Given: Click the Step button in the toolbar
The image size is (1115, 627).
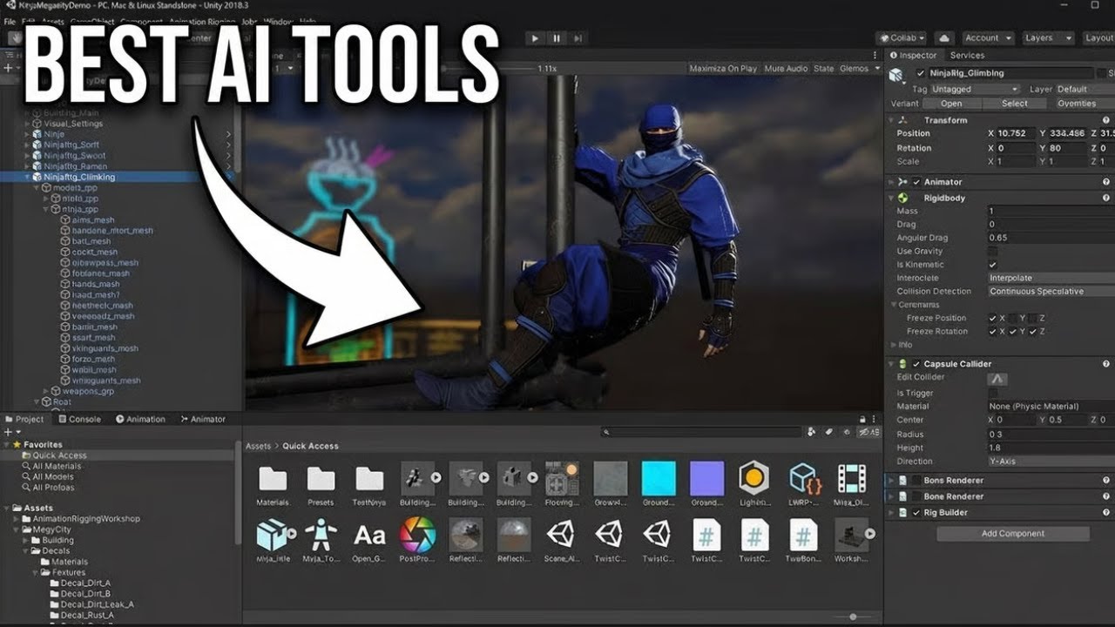Looking at the screenshot, I should coord(577,38).
